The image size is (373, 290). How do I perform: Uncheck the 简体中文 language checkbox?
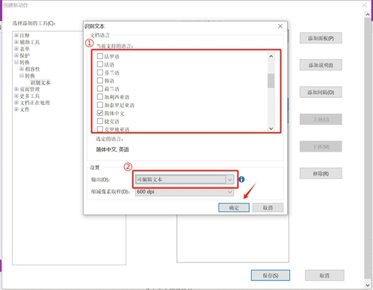tap(100, 113)
